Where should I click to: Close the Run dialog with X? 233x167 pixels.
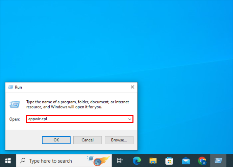click(132, 87)
